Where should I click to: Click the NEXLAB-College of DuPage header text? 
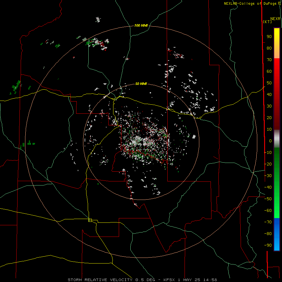251,3
